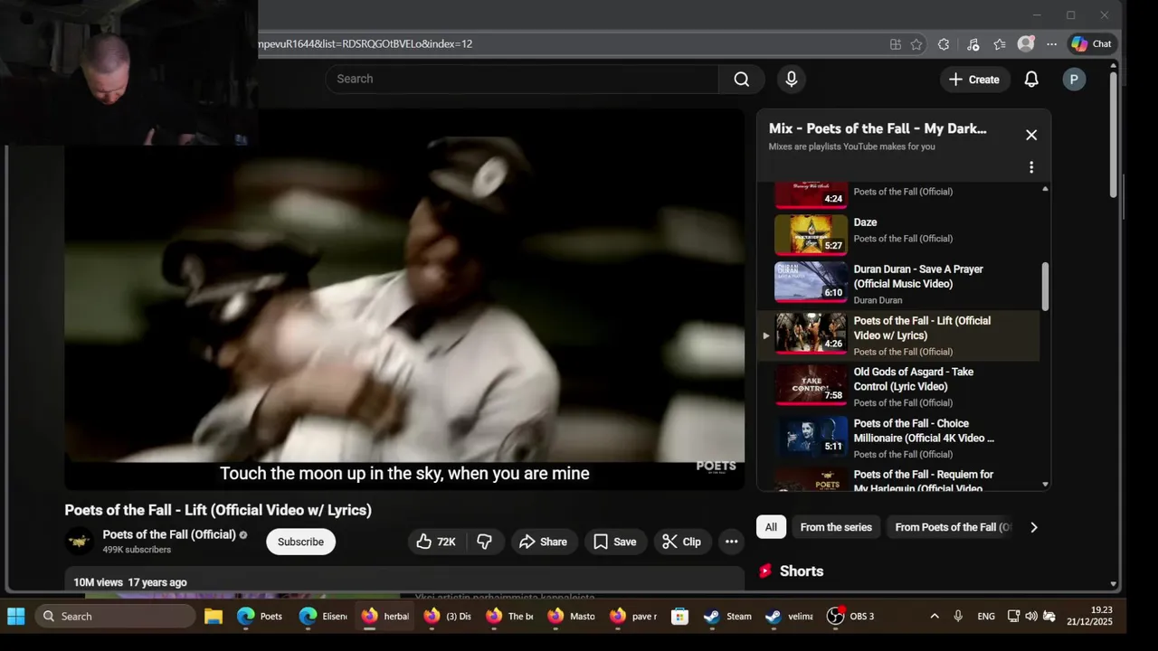Show hidden tray icons chevron

click(935, 616)
